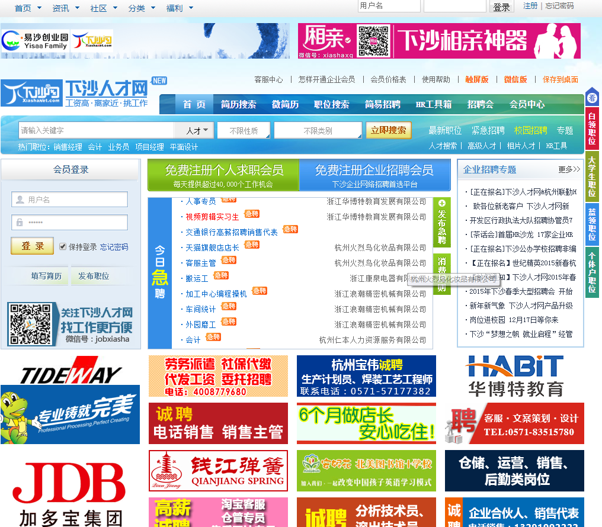
Task: Open the 首页 dropdown in top bar
Action: pyautogui.click(x=28, y=8)
